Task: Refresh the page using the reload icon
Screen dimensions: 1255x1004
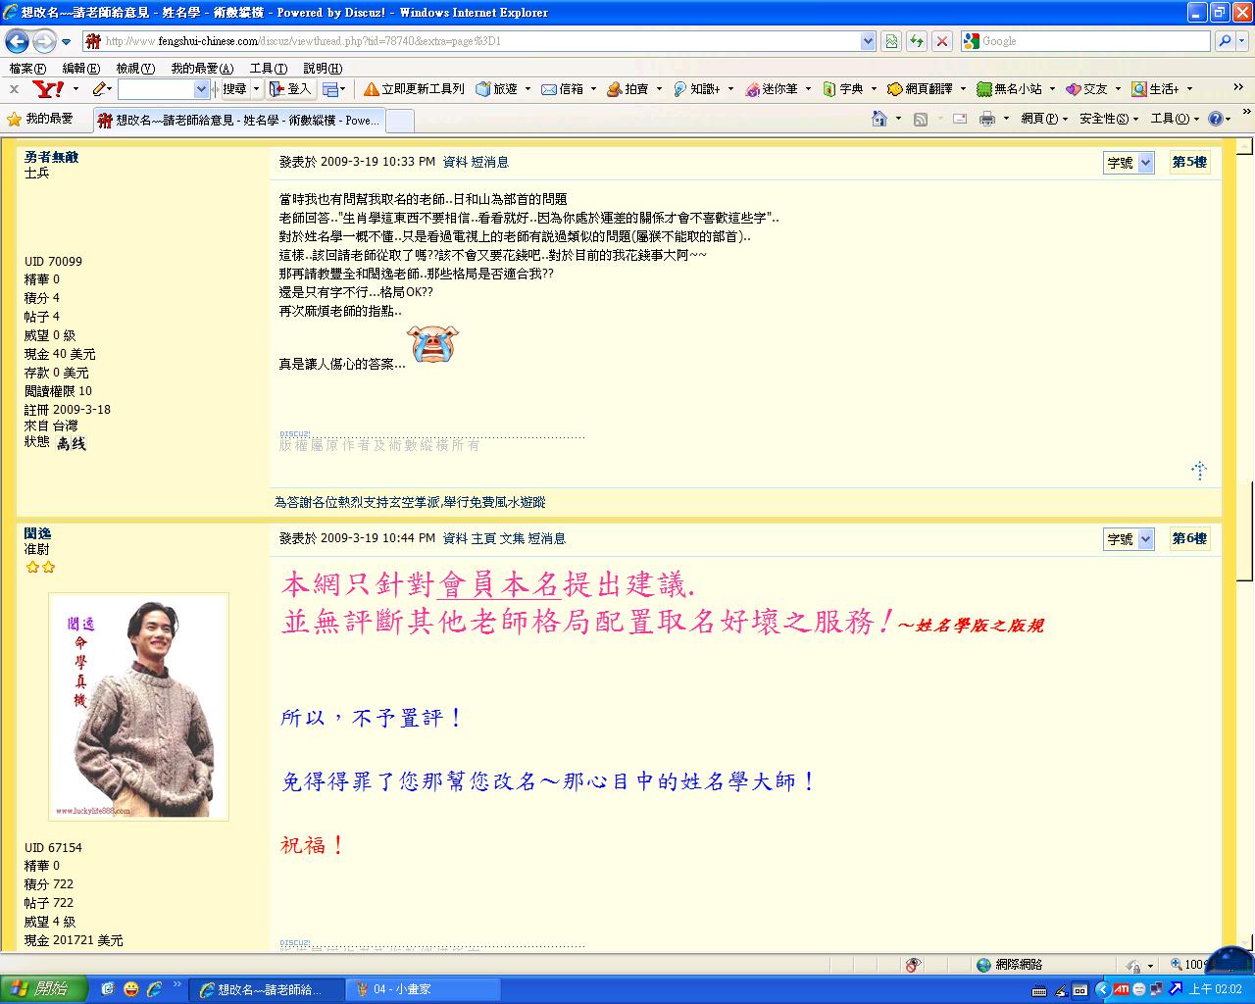Action: pyautogui.click(x=916, y=41)
